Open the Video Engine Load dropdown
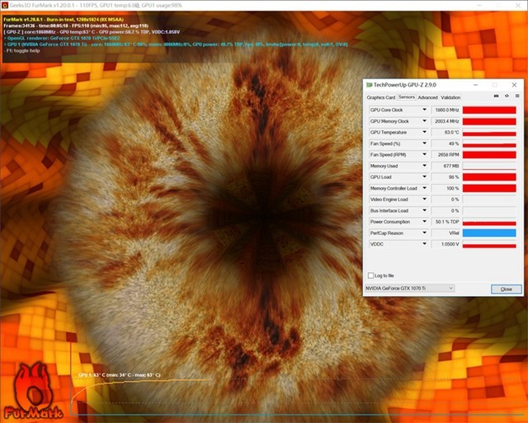This screenshot has width=528, height=423. (x=424, y=200)
